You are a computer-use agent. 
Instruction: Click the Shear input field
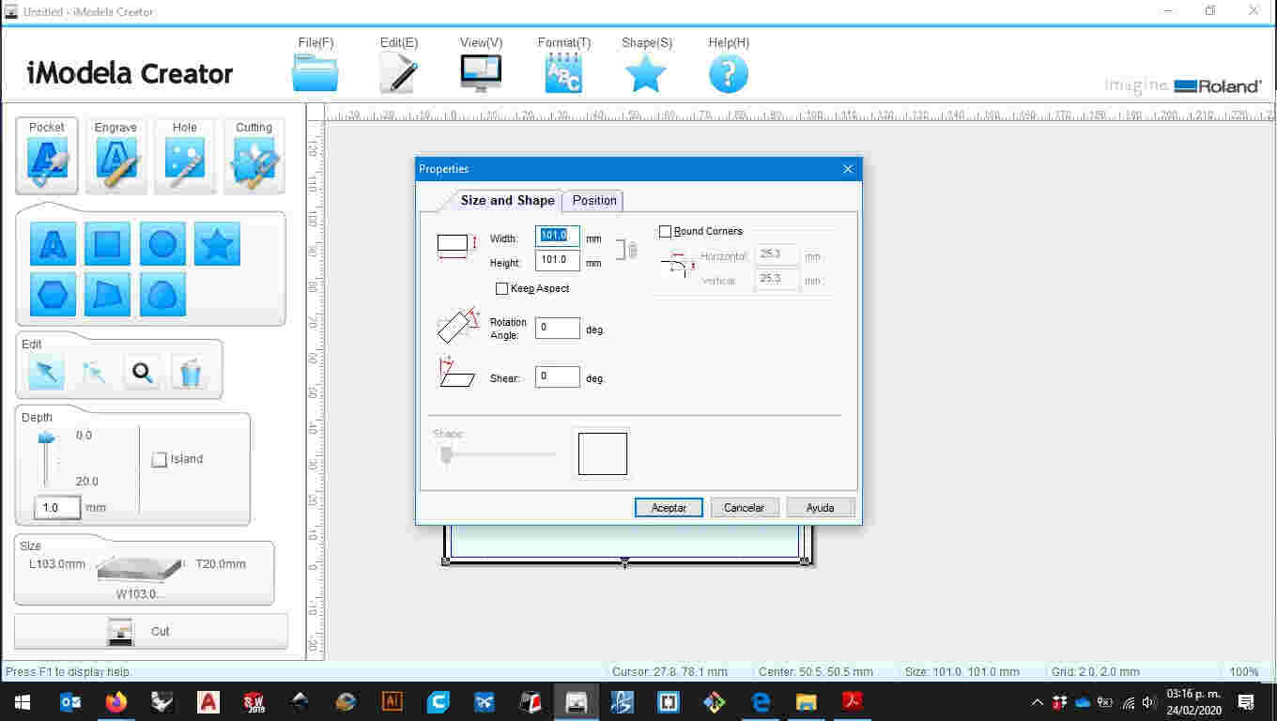558,376
